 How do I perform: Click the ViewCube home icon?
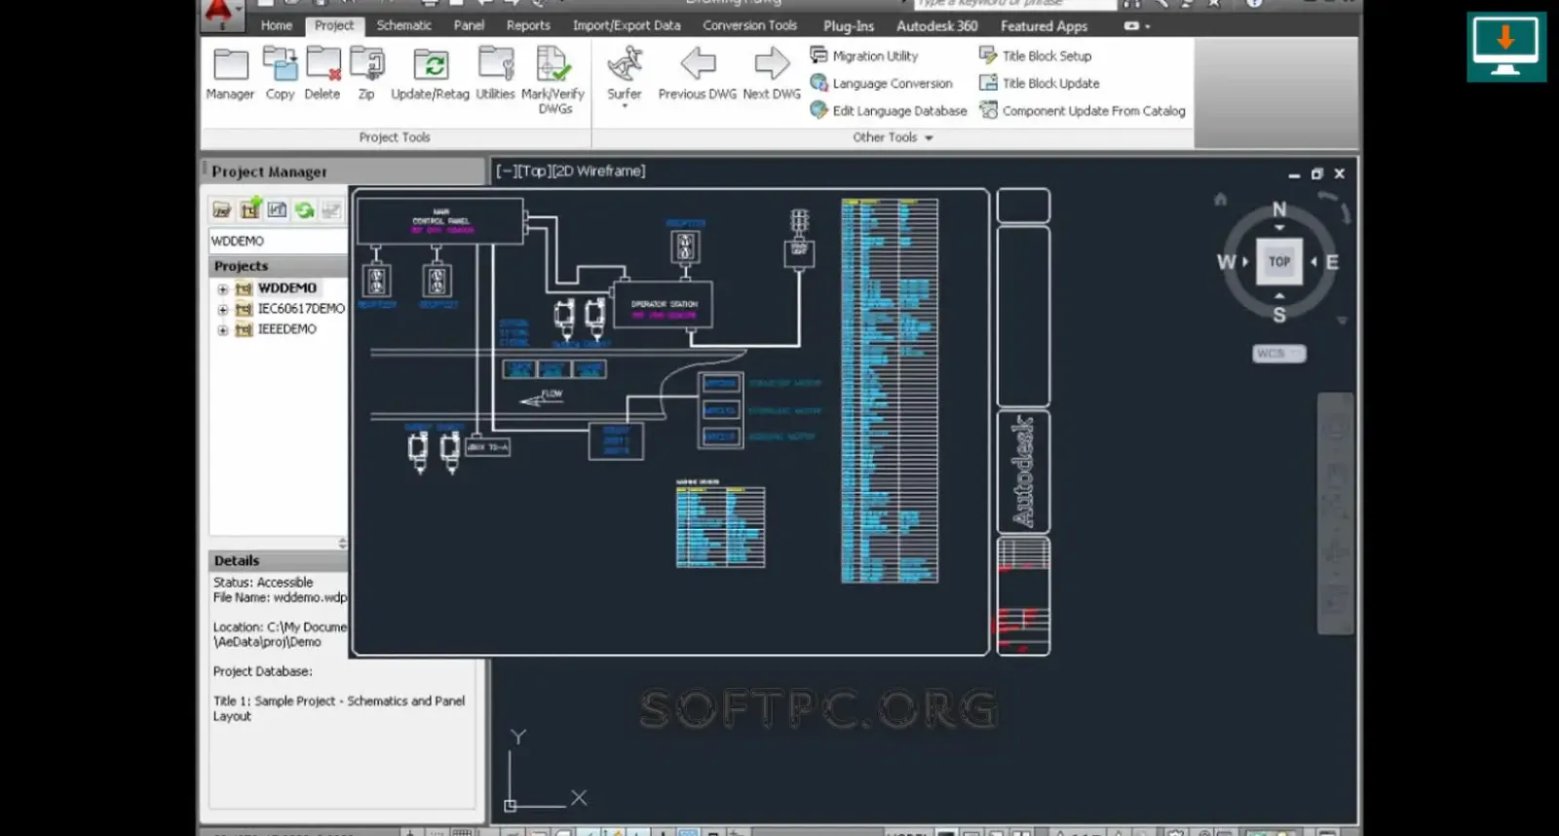(x=1220, y=199)
